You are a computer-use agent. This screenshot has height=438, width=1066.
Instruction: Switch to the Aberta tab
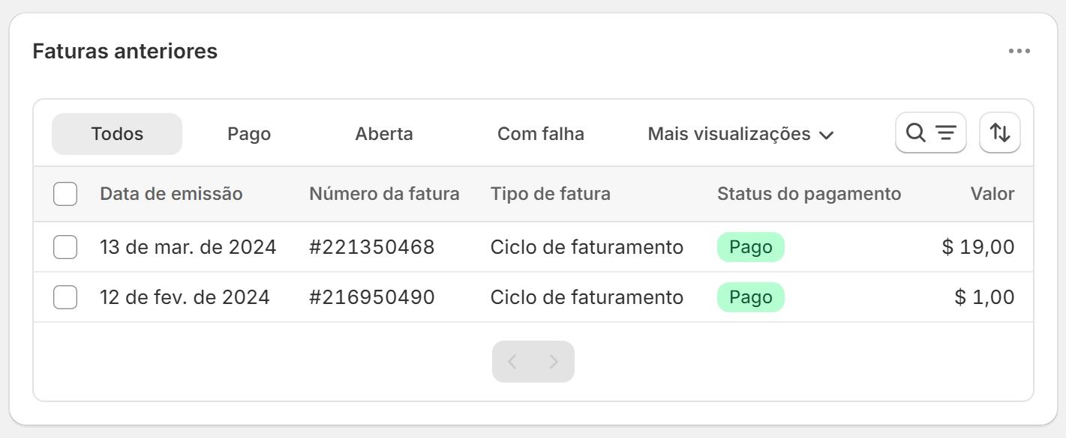[x=384, y=134]
